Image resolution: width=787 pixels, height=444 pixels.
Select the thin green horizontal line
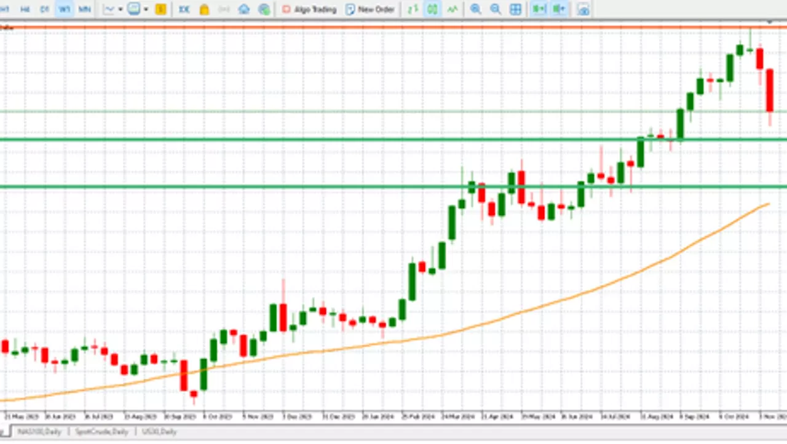pyautogui.click(x=393, y=112)
